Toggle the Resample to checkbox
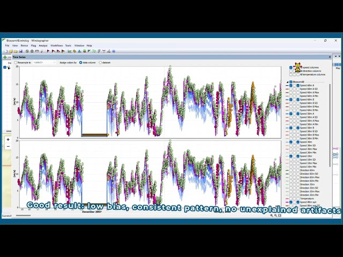 (16, 63)
